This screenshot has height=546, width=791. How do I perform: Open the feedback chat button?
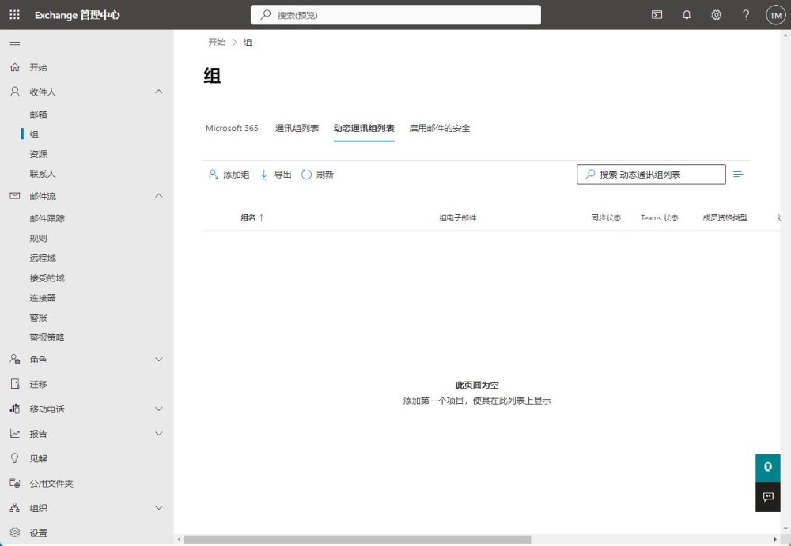point(767,497)
